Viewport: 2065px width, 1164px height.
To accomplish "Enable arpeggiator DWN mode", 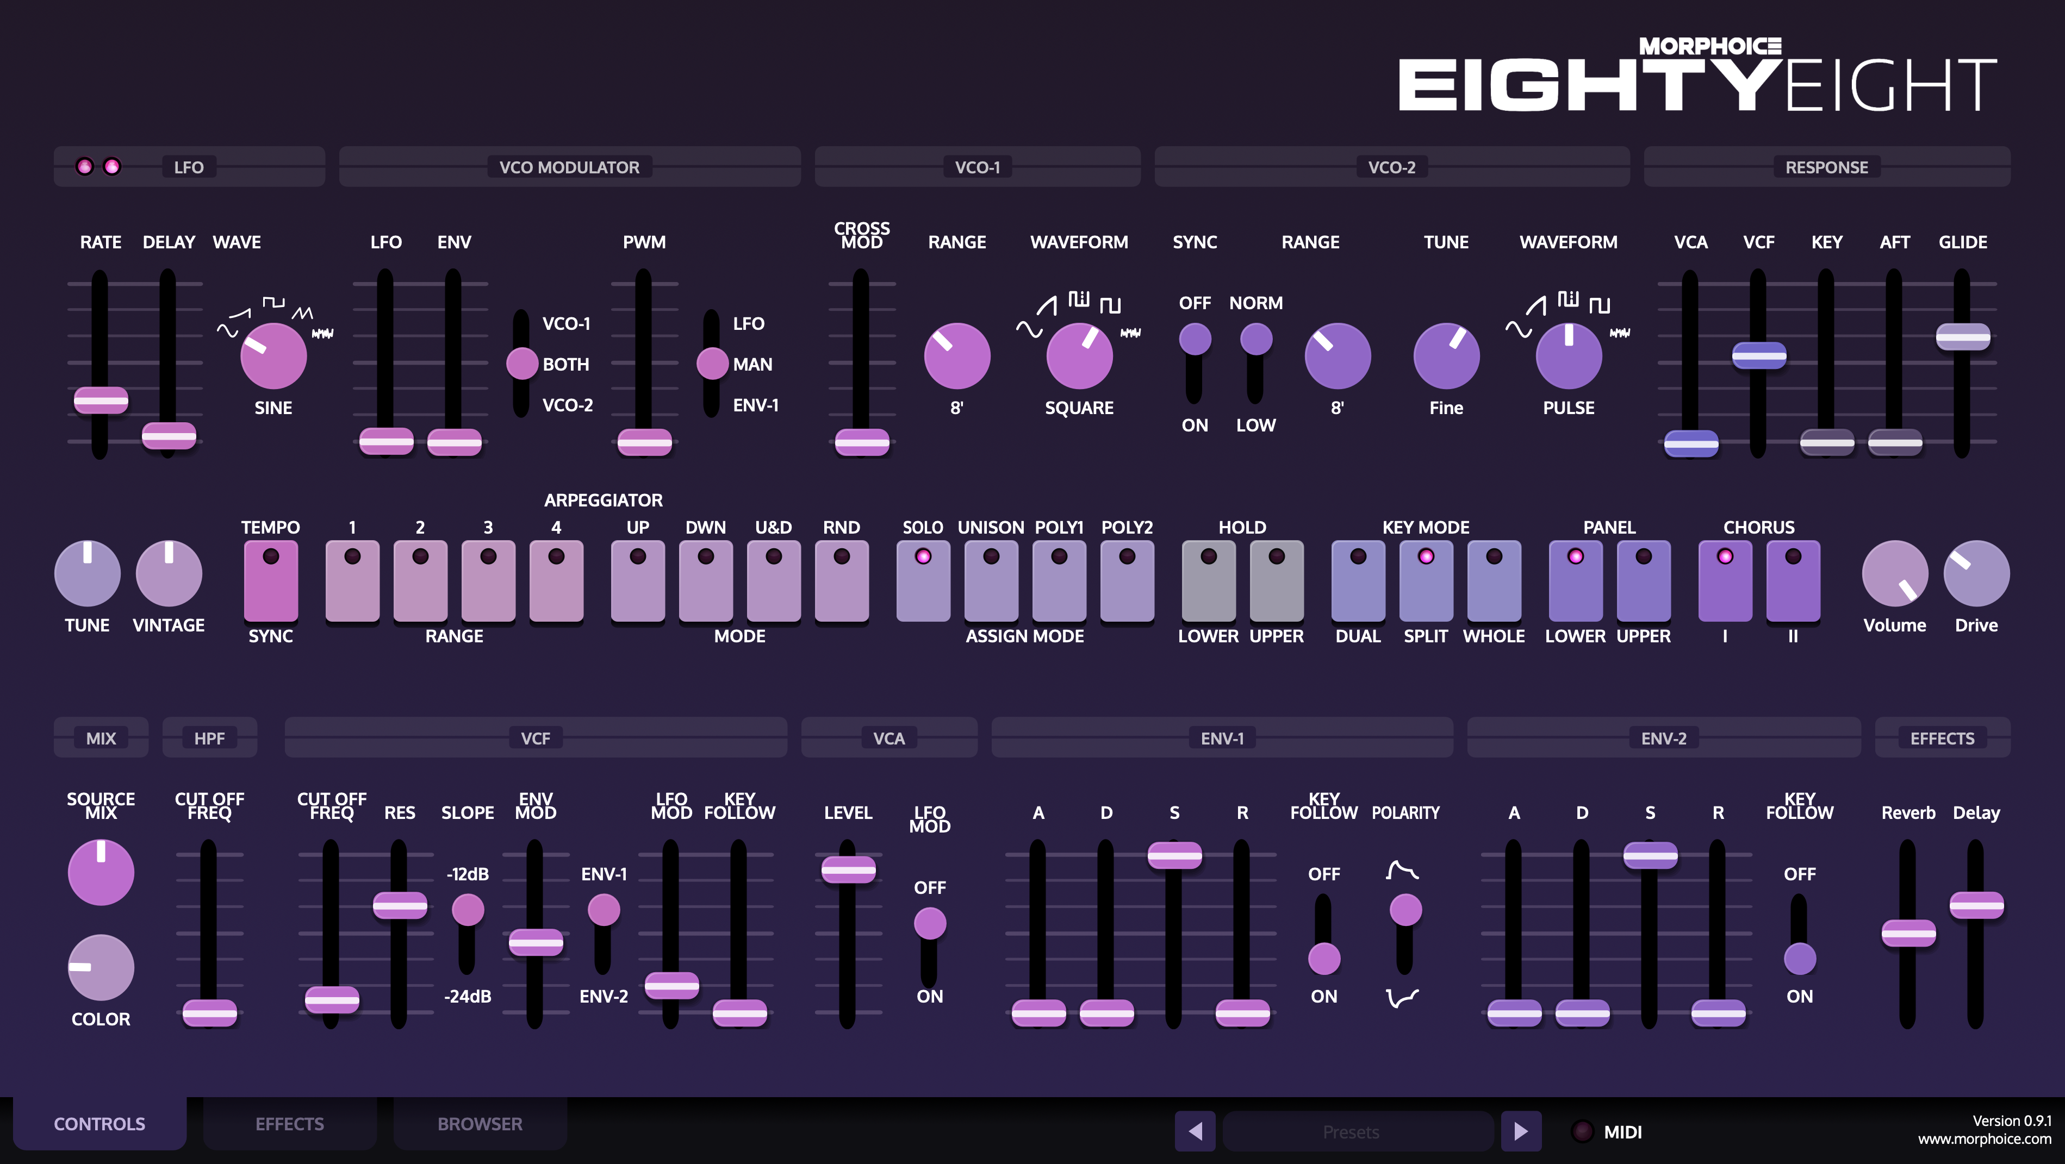I will pos(705,581).
